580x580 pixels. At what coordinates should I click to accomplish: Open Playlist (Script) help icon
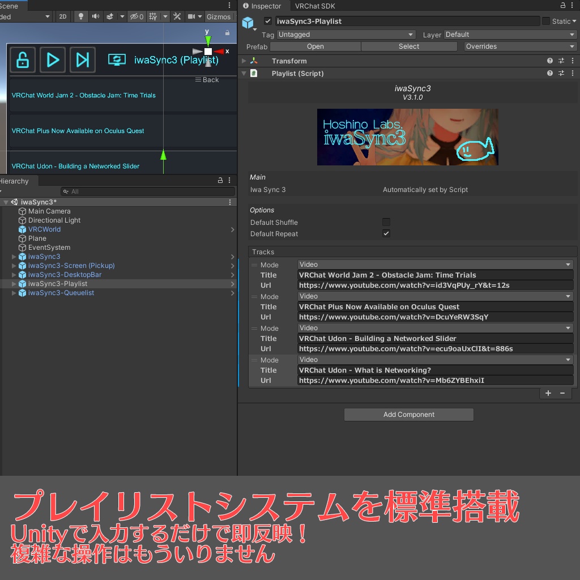coord(550,73)
